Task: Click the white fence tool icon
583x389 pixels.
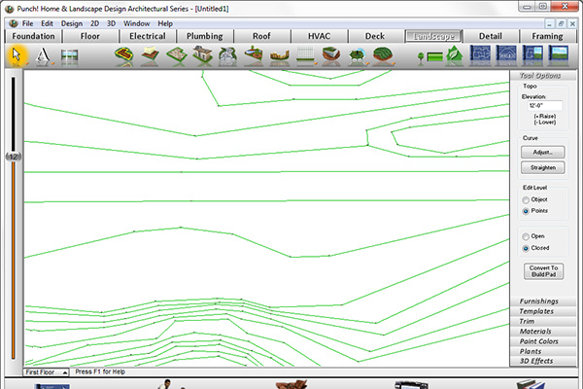Action: (306, 55)
